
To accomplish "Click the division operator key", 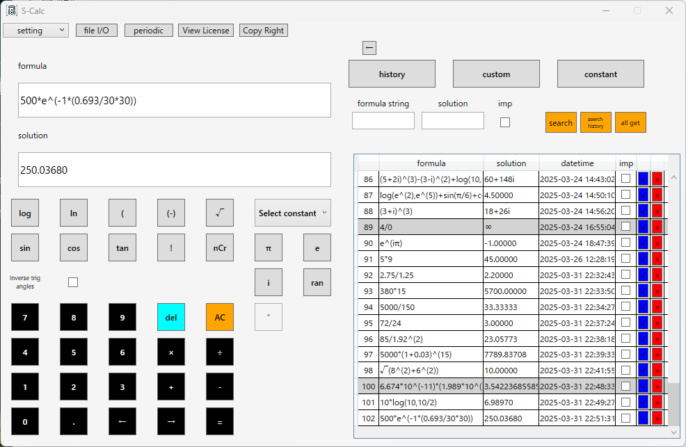I will pyautogui.click(x=220, y=352).
